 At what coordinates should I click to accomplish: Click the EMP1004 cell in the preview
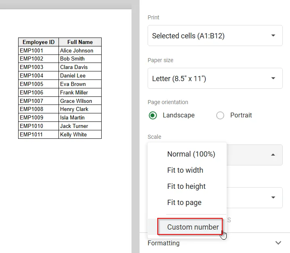(x=38, y=75)
